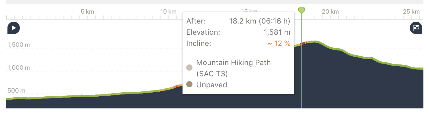Viewport: 429px width, 127px height.
Task: Click the 1,500 m elevation label
Action: pos(19,45)
